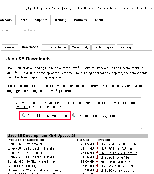The image size is (154, 174).
Task: Open the United States country dropdown
Action: (x=84, y=9)
